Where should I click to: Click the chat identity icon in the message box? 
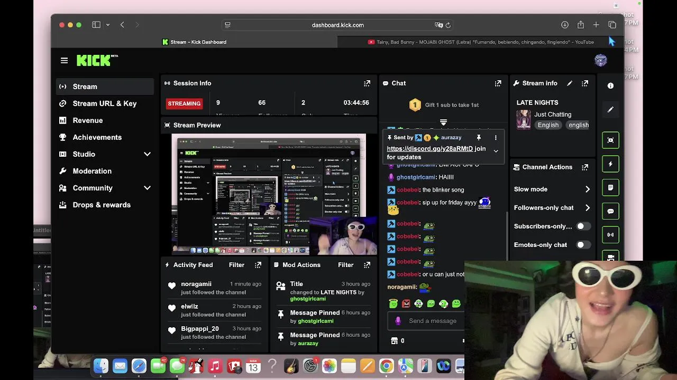tap(398, 321)
